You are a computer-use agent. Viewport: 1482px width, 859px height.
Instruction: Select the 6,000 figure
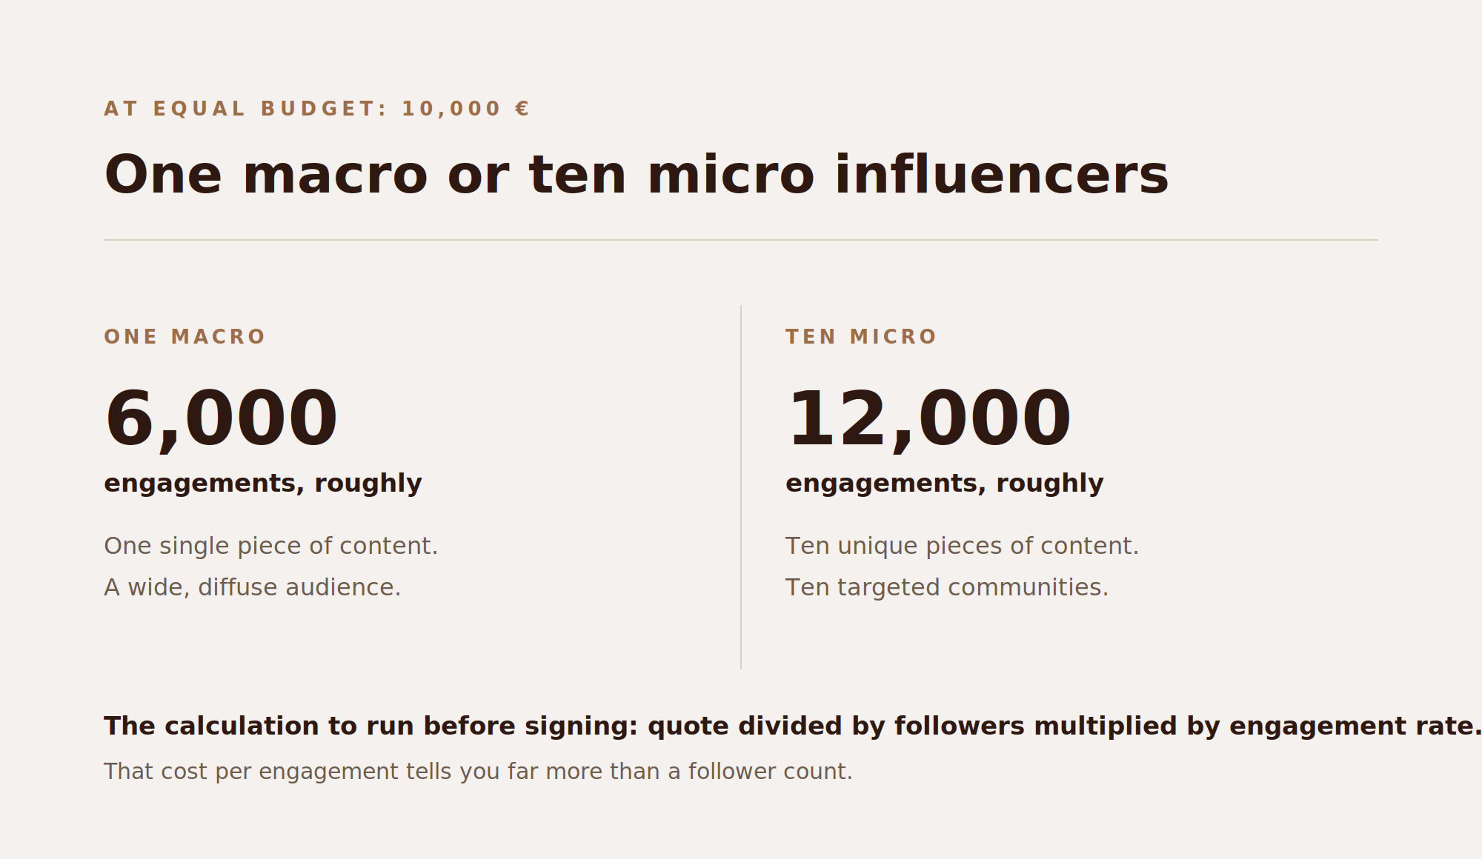(221, 419)
